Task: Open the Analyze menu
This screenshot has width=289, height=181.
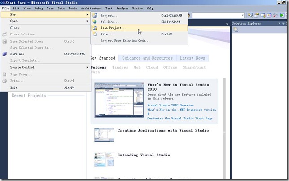Action: (x=123, y=8)
